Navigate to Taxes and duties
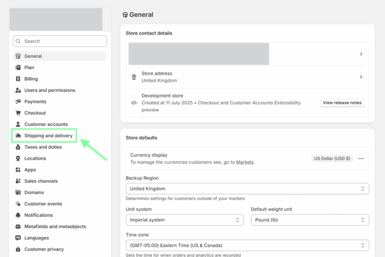 [60, 147]
